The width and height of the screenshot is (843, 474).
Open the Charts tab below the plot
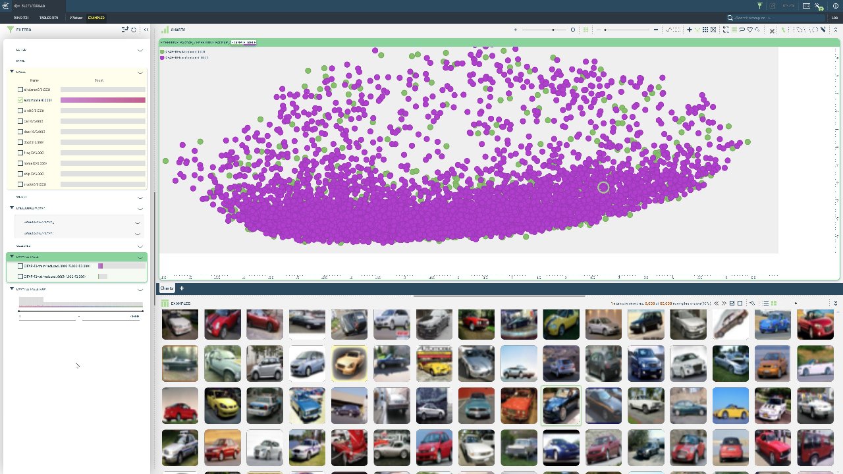(x=167, y=288)
